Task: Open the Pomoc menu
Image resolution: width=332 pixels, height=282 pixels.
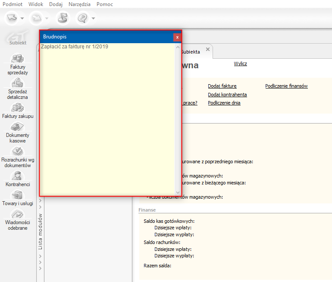Action: point(105,4)
